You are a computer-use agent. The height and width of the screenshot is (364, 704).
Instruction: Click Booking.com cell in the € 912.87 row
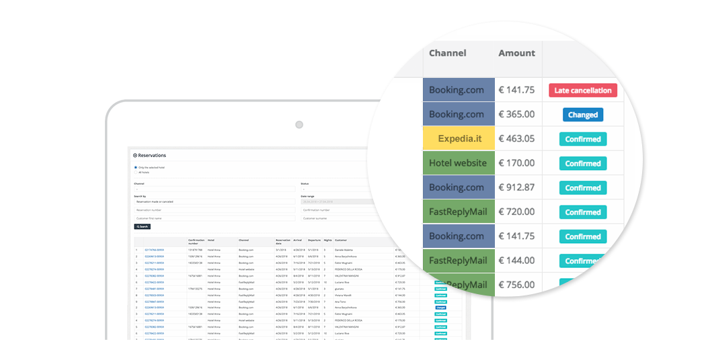[459, 187]
